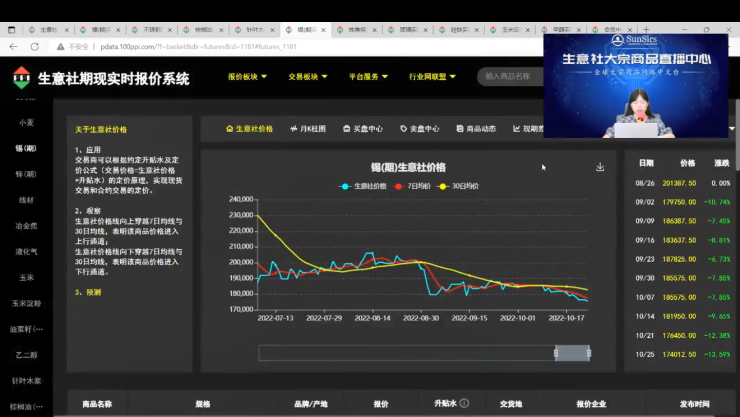Expand the 报价板块 dropdown menu
This screenshot has height=417, width=740.
(x=247, y=77)
